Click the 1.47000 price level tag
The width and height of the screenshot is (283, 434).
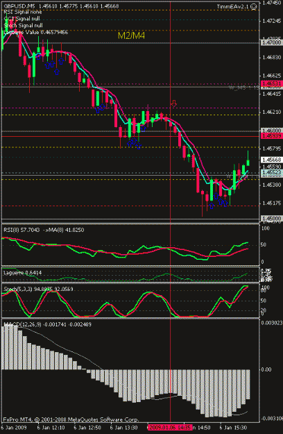[272, 42]
